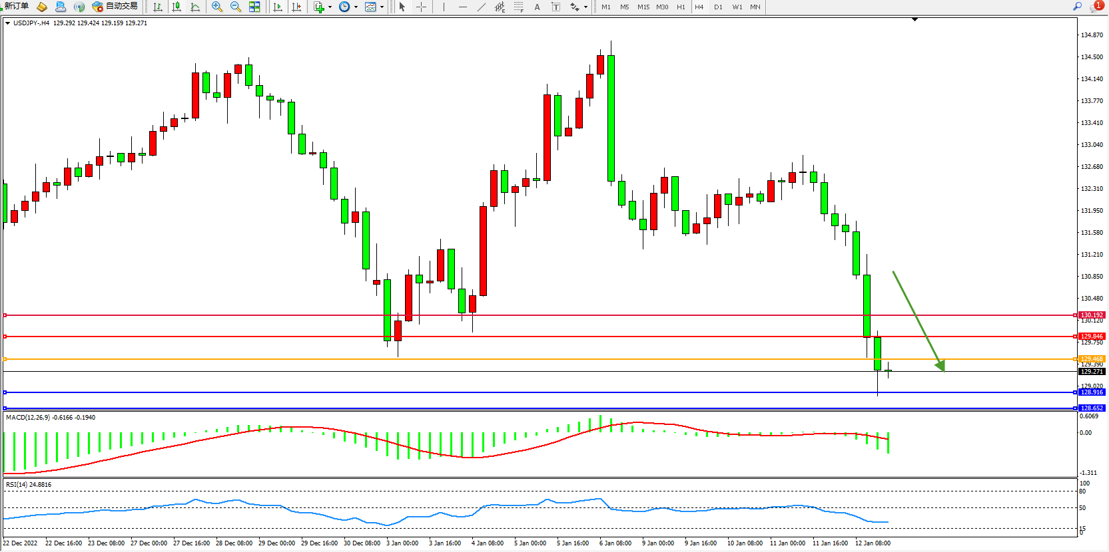1109x552 pixels.
Task: Toggle 自动交易 auto trading button
Action: (115, 6)
